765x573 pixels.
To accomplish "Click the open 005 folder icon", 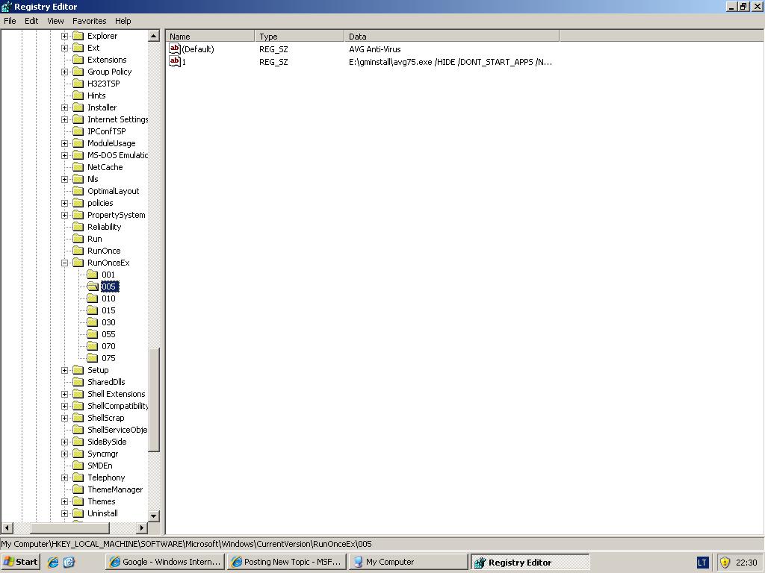I will pos(93,286).
